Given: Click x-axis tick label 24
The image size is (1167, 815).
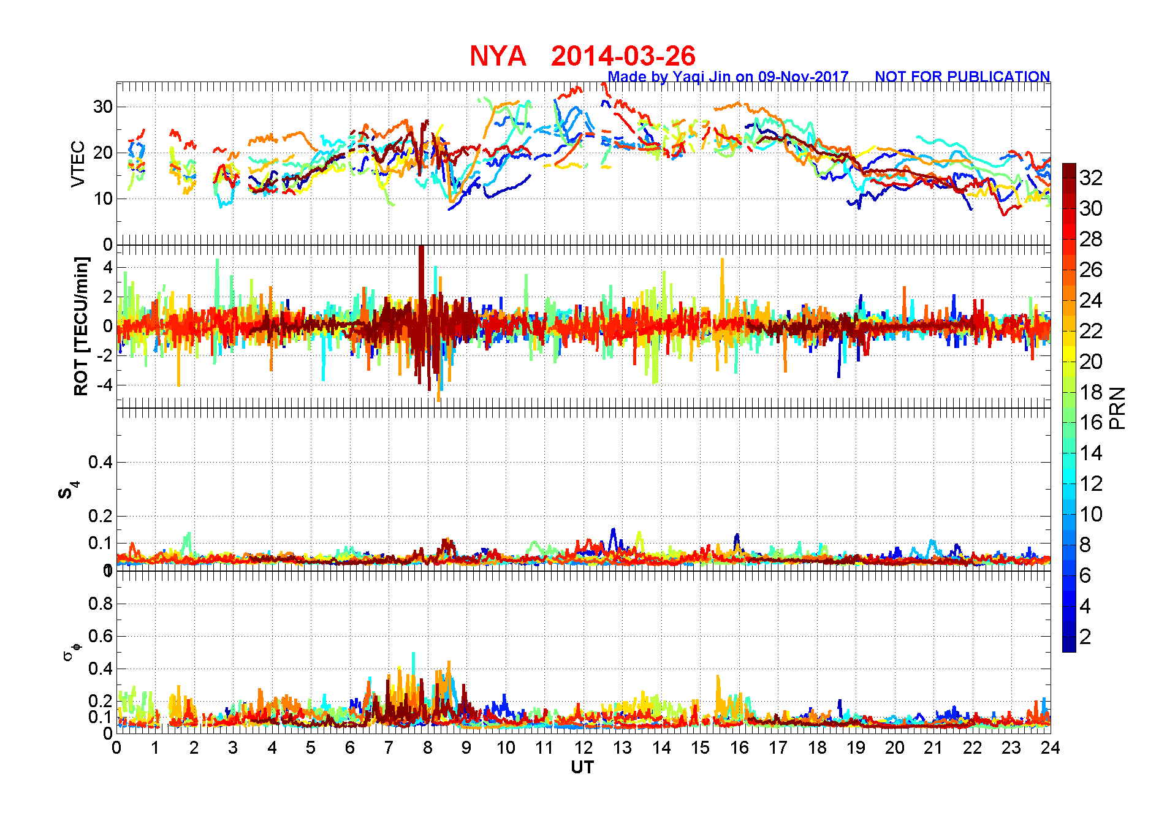Looking at the screenshot, I should (1051, 748).
